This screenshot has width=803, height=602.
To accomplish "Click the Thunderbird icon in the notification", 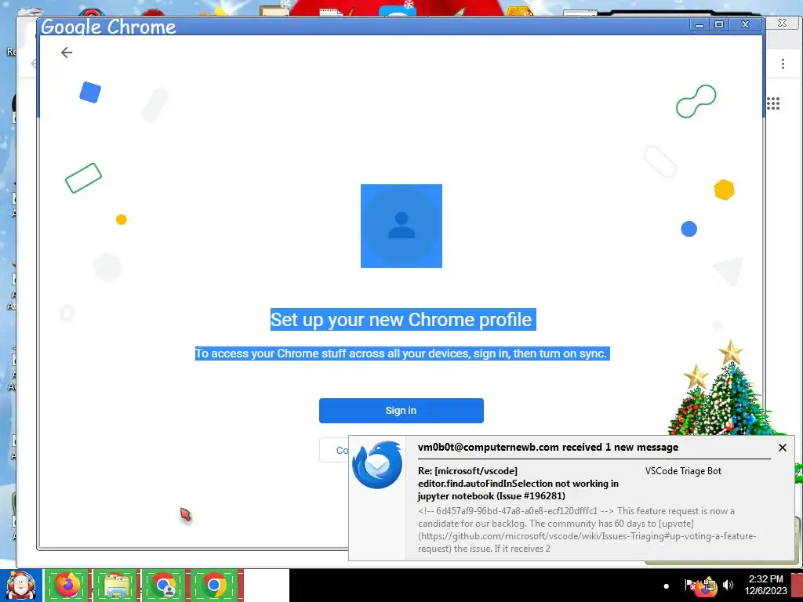I will pyautogui.click(x=377, y=464).
